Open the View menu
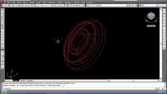The width and height of the screenshot is (167, 94). coord(19,2)
